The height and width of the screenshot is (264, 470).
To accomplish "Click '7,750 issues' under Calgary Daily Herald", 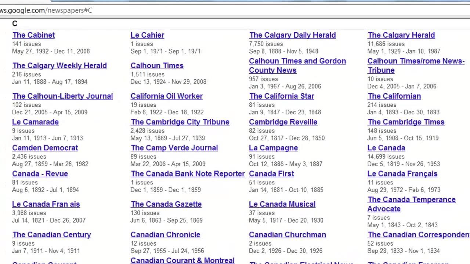I will pos(266,44).
